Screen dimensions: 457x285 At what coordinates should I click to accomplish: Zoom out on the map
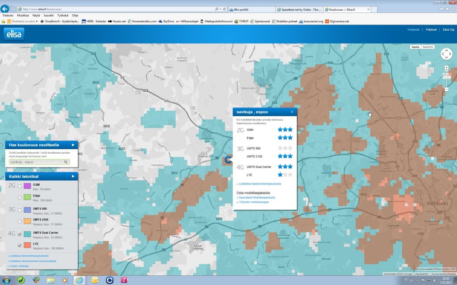point(446,90)
